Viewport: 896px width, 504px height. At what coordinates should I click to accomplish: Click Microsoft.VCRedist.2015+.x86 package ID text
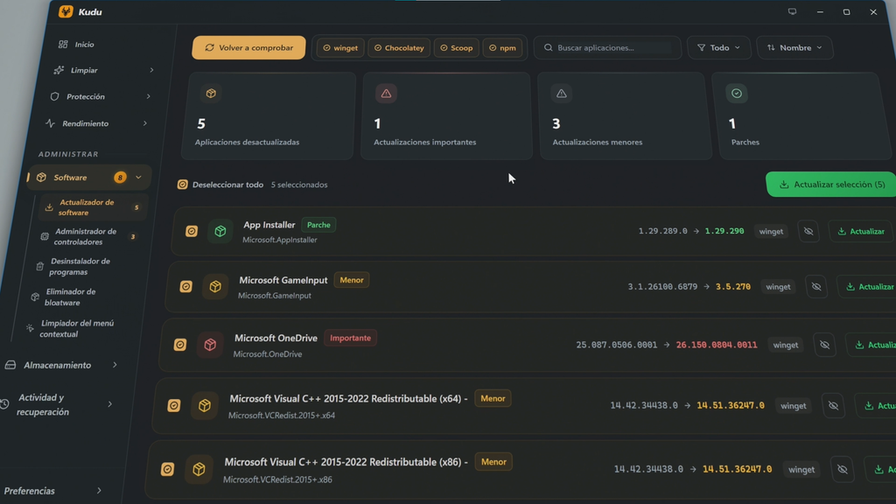(277, 479)
